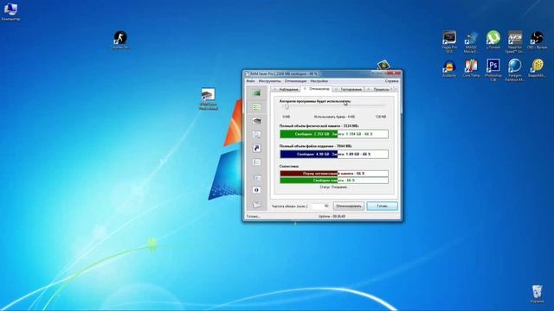Click the refresh frequency input field
Screen dimensions: 554x311
pos(321,206)
